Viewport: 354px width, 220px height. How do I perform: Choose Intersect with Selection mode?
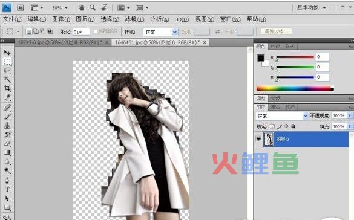tap(50, 31)
